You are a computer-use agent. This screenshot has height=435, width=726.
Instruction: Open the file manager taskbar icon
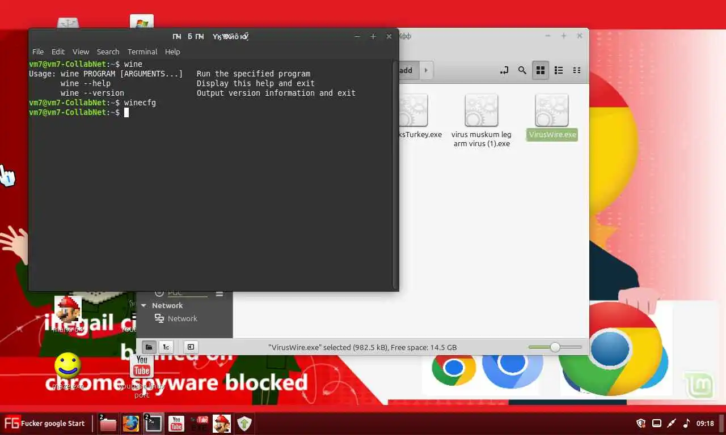click(108, 423)
